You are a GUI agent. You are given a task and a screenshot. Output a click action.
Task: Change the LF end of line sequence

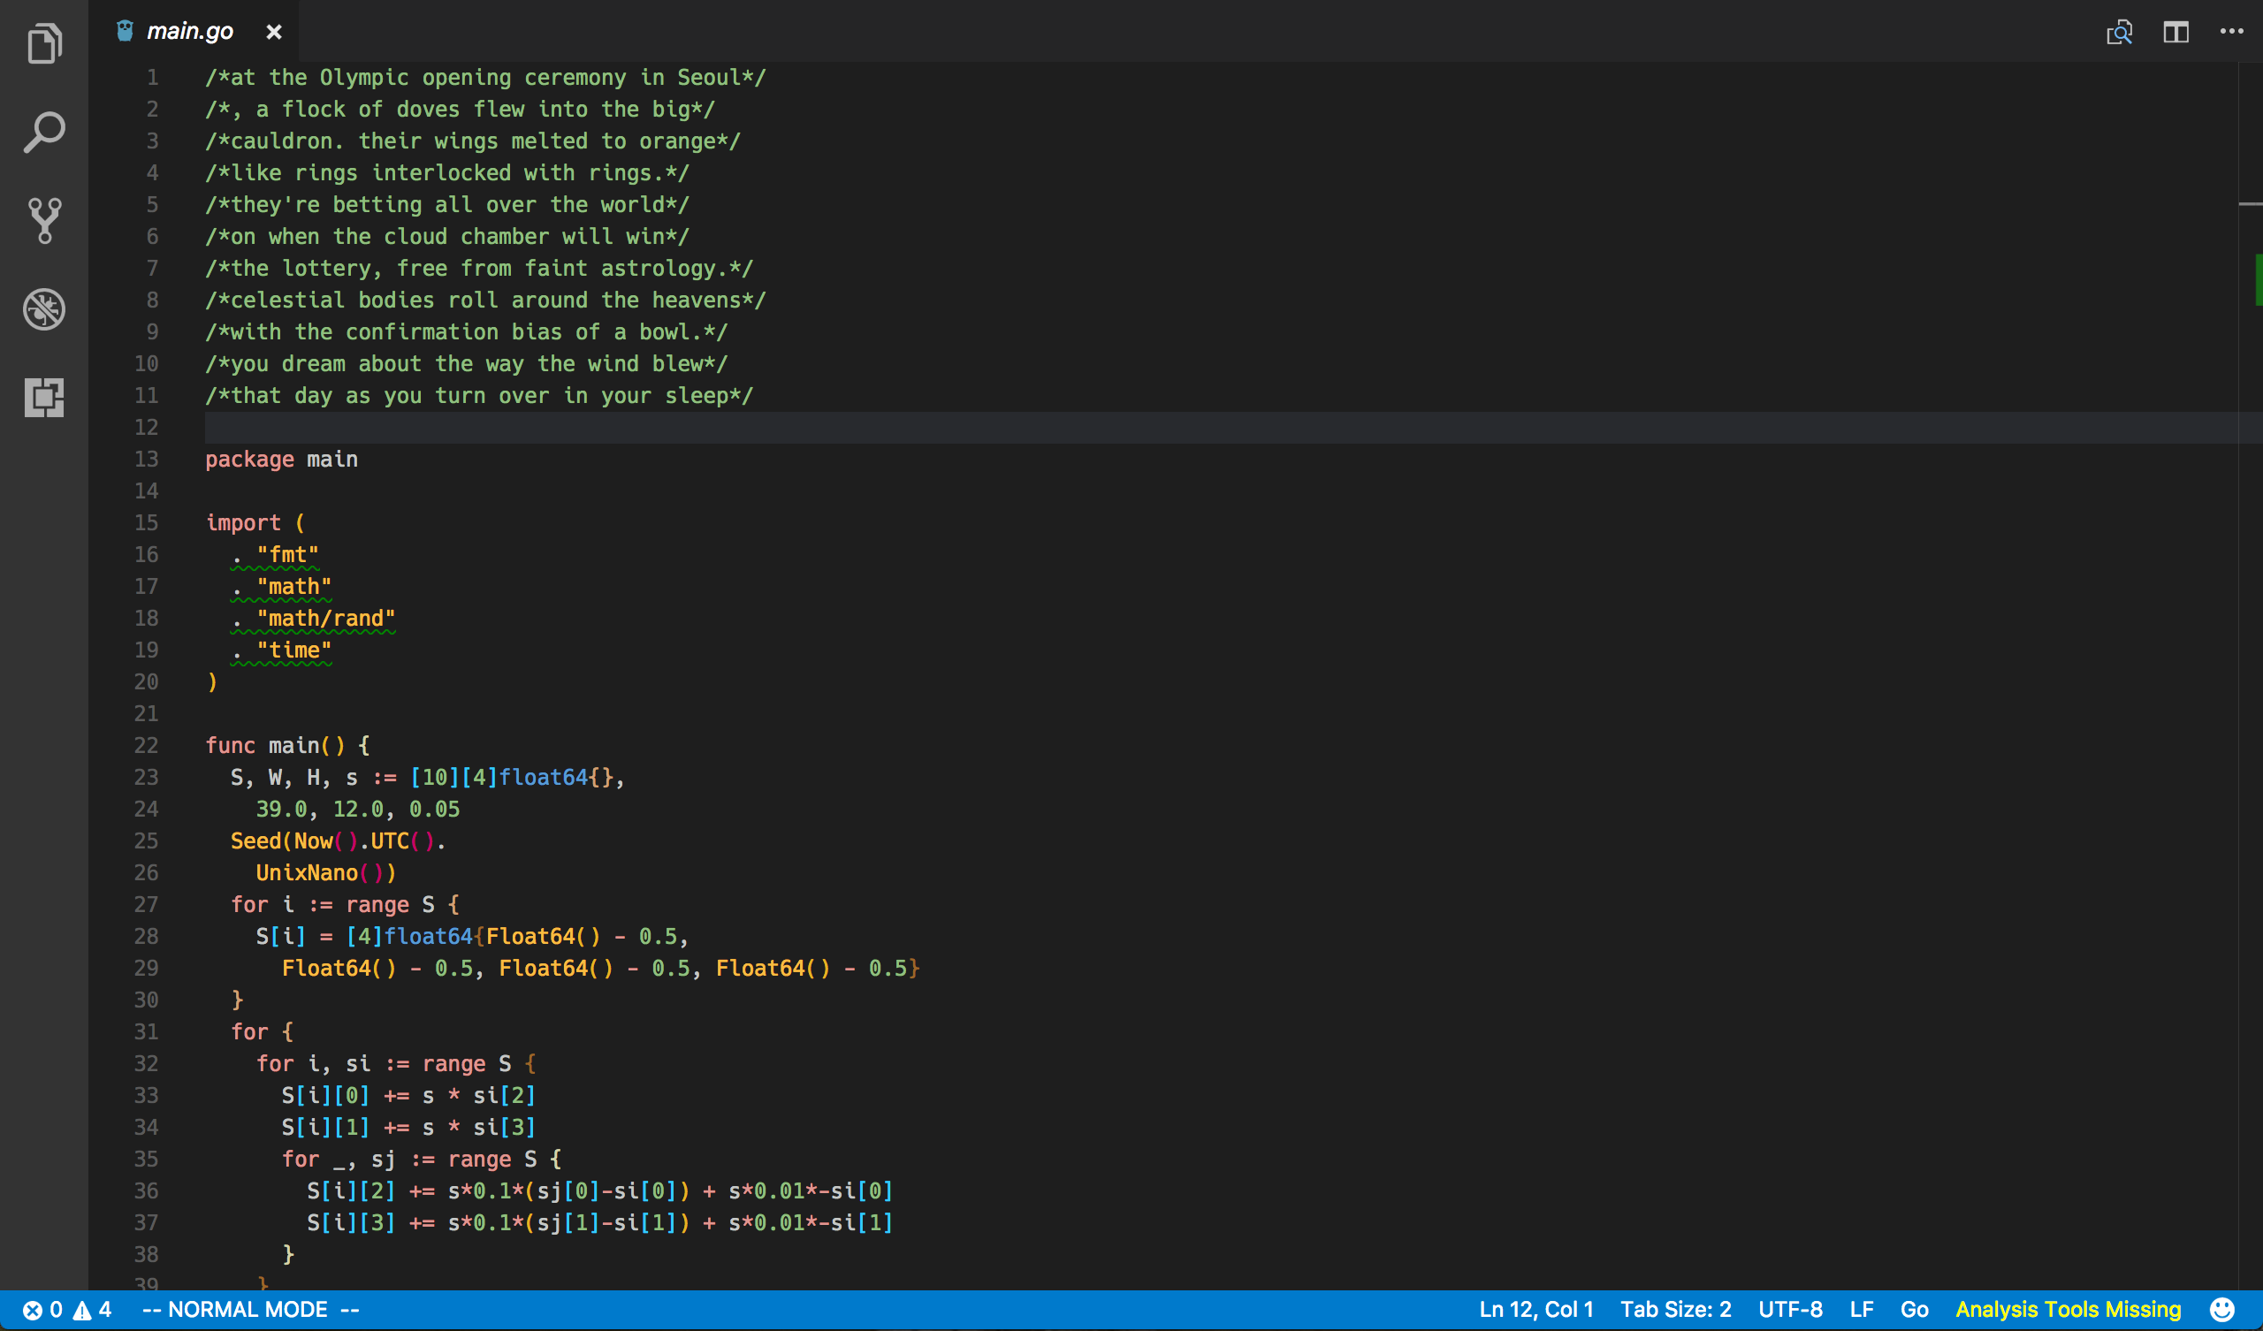[x=1862, y=1310]
